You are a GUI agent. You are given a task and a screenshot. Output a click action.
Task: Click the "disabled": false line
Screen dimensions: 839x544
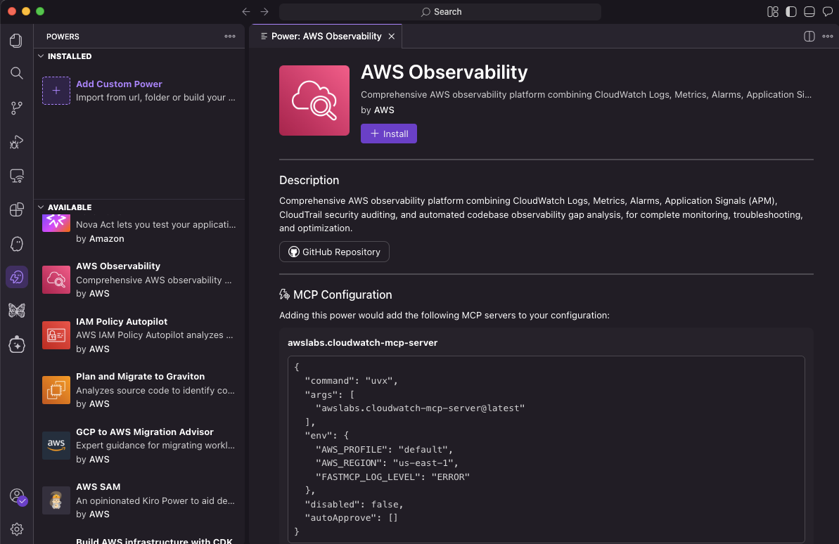(354, 505)
